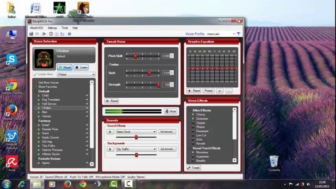Open Ordinateur desktop icon
Screen dimensions: 336x189
click(12, 36)
